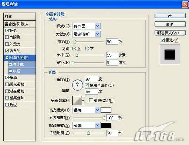Close the 图层样式 dialog window

pos(185,5)
